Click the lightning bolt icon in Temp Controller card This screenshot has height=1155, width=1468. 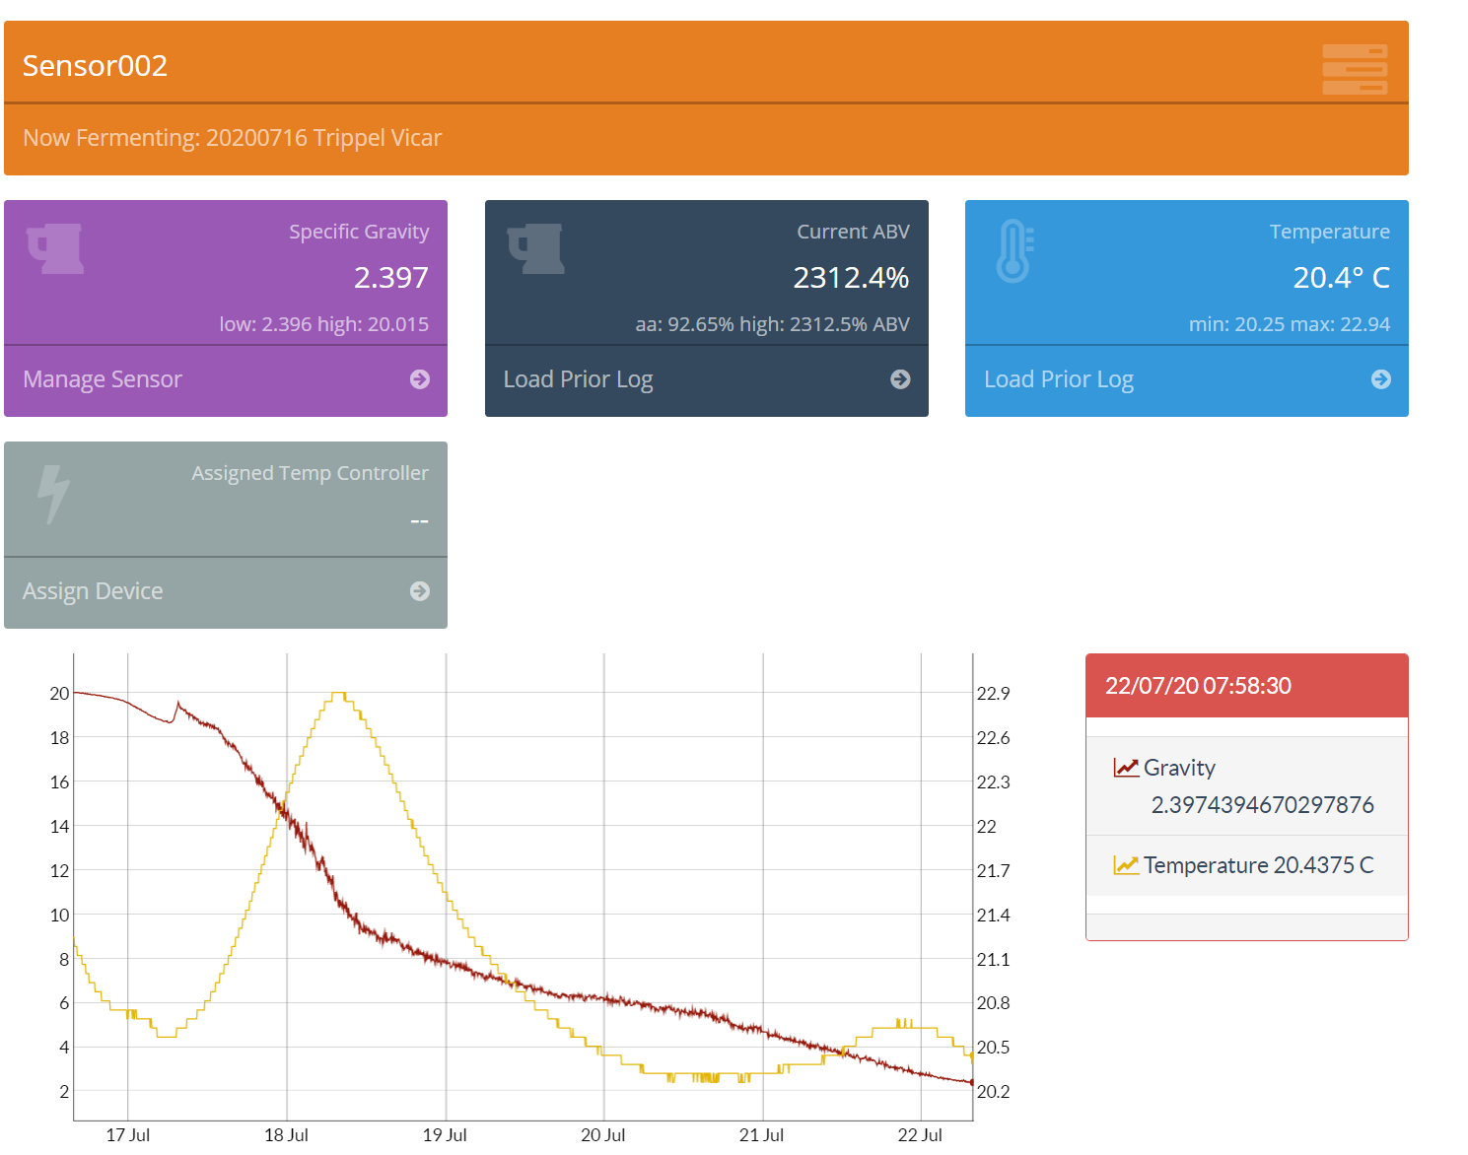[x=53, y=495]
